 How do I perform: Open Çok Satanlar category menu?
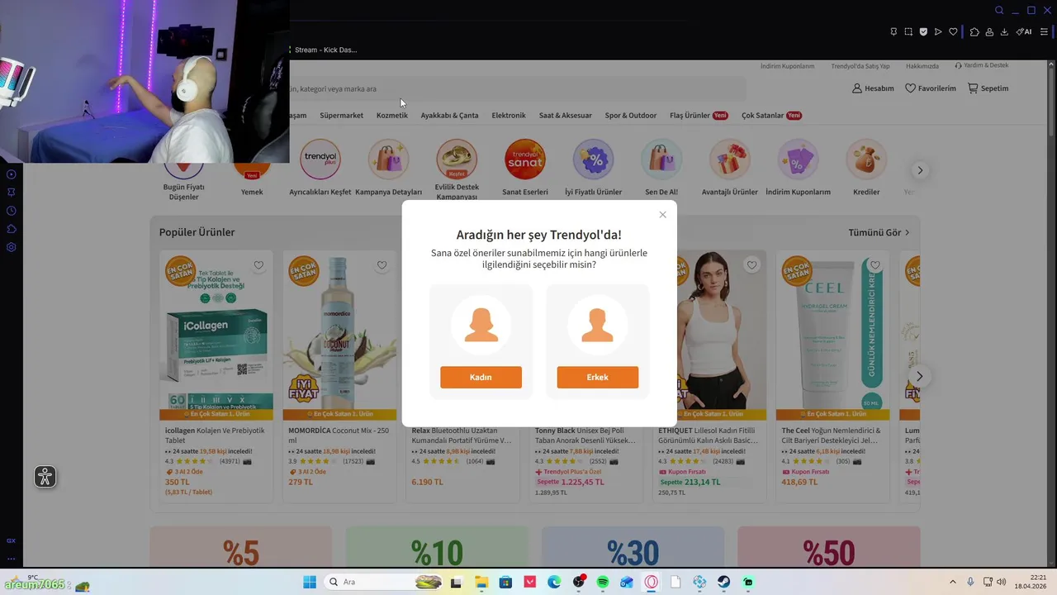tap(771, 116)
